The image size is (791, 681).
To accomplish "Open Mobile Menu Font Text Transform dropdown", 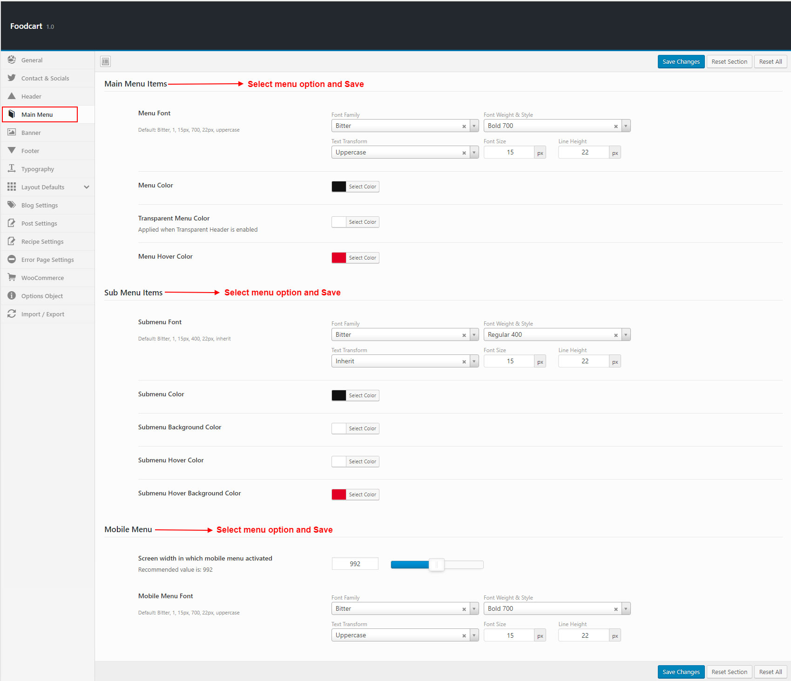I will [x=474, y=635].
